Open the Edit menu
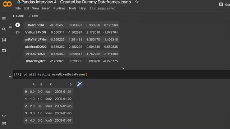 26,8
